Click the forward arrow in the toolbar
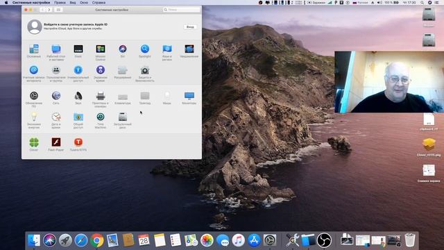This screenshot has width=444, height=250. point(49,10)
